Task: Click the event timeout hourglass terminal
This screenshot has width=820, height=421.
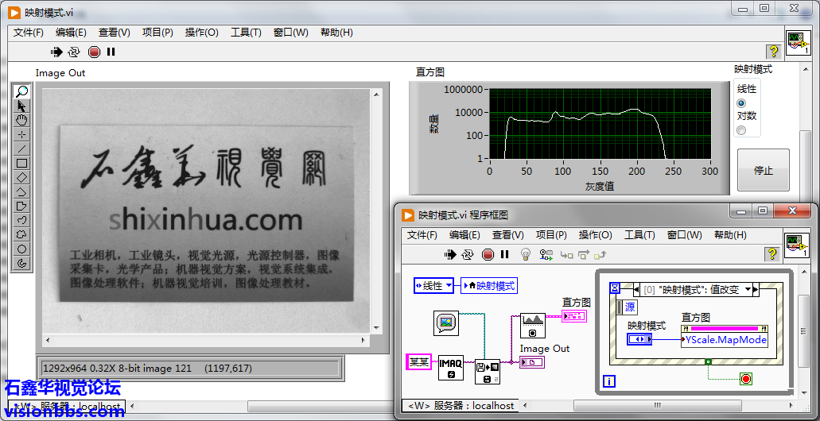Action: coord(615,288)
